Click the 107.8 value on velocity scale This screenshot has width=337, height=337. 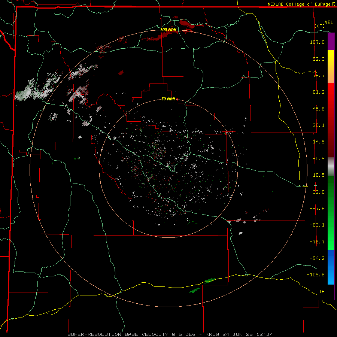point(317,42)
